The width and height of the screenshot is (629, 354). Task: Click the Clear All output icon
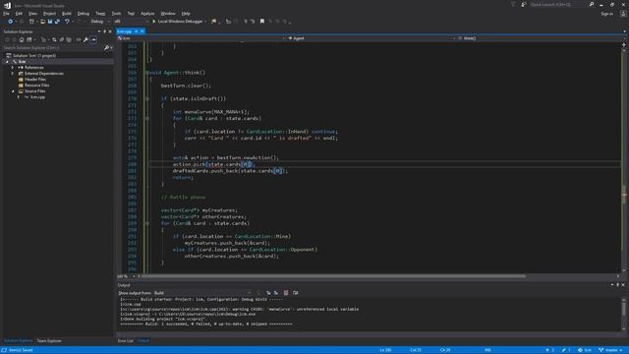pyautogui.click(x=286, y=293)
